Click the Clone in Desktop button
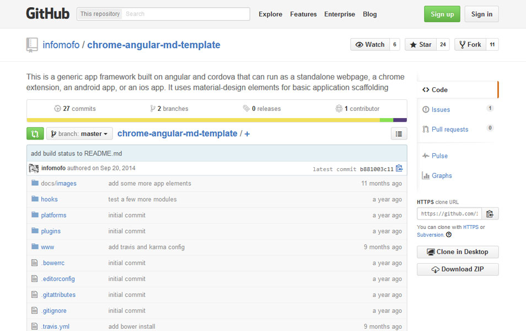The image size is (526, 331). (458, 252)
